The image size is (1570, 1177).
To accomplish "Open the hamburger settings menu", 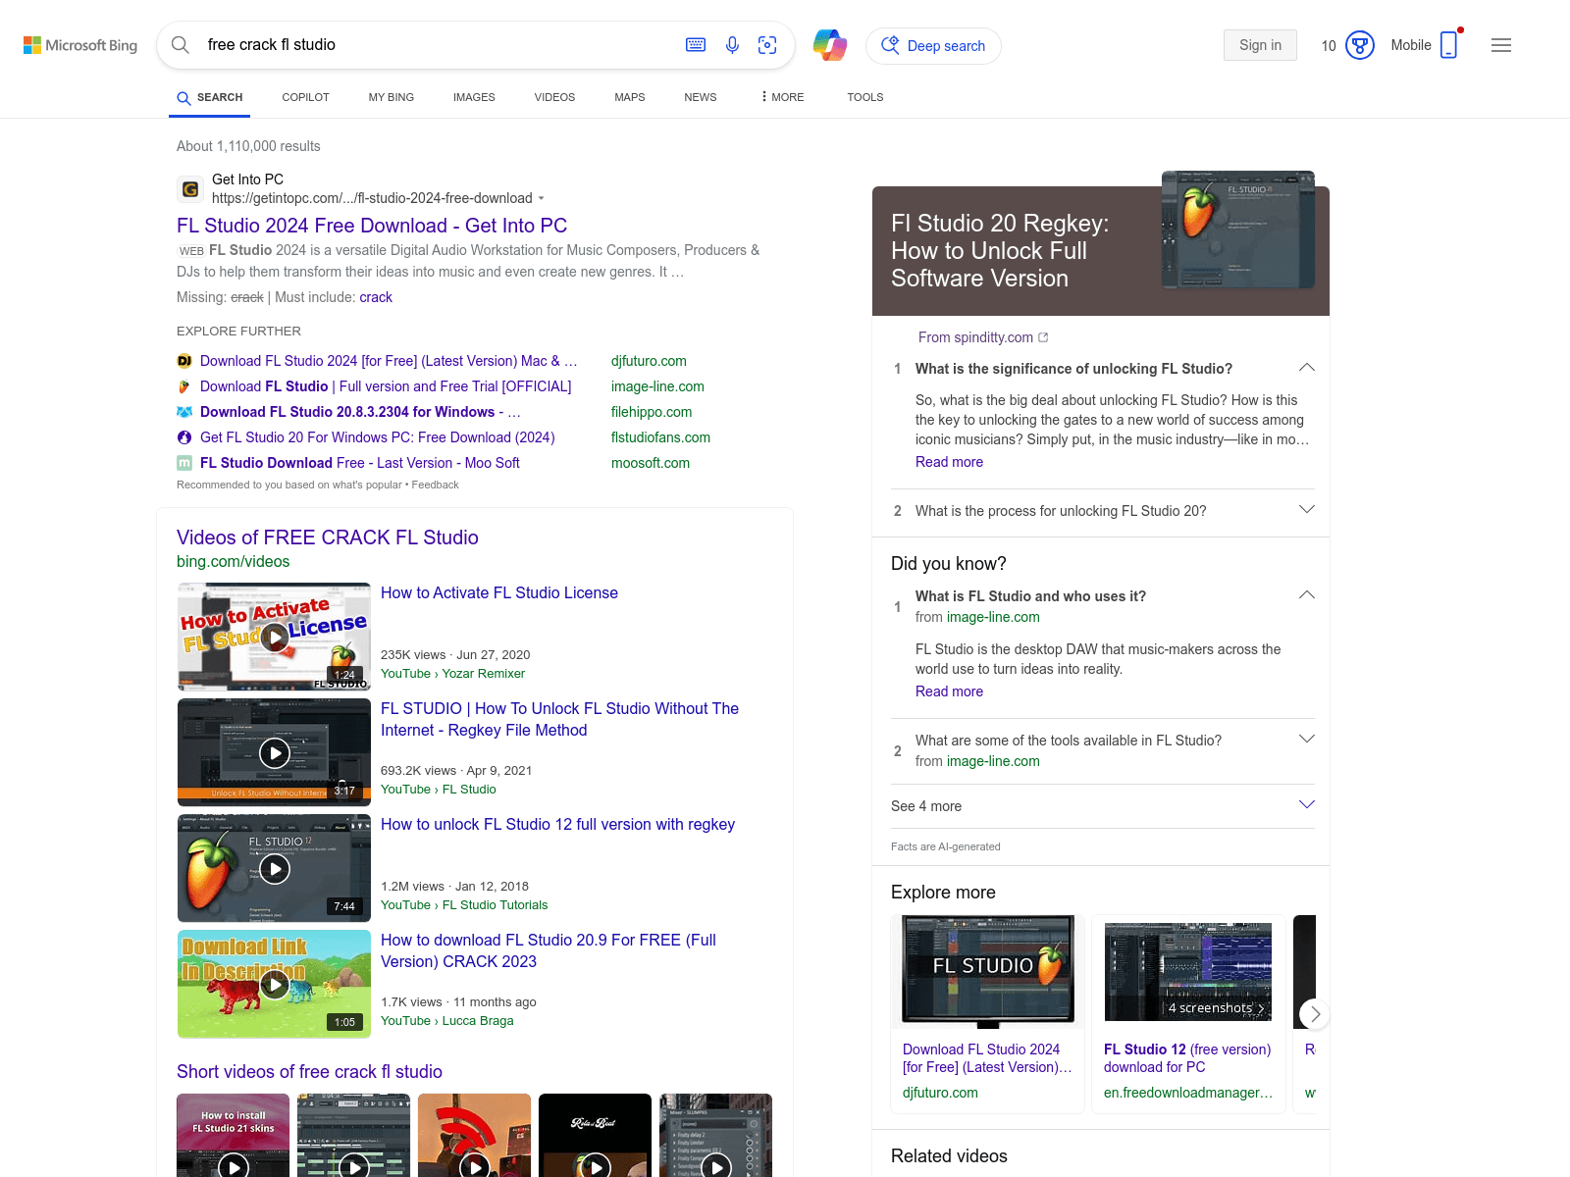I will click(1501, 45).
